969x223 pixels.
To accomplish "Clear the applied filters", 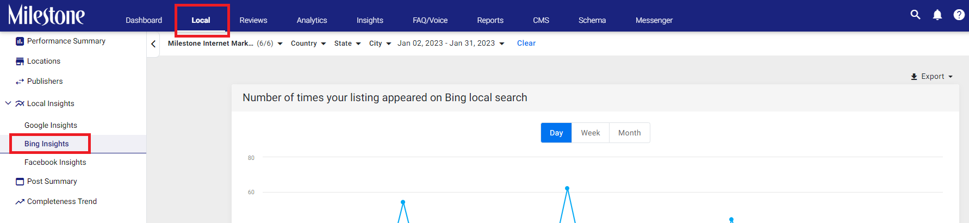I will pyautogui.click(x=526, y=44).
